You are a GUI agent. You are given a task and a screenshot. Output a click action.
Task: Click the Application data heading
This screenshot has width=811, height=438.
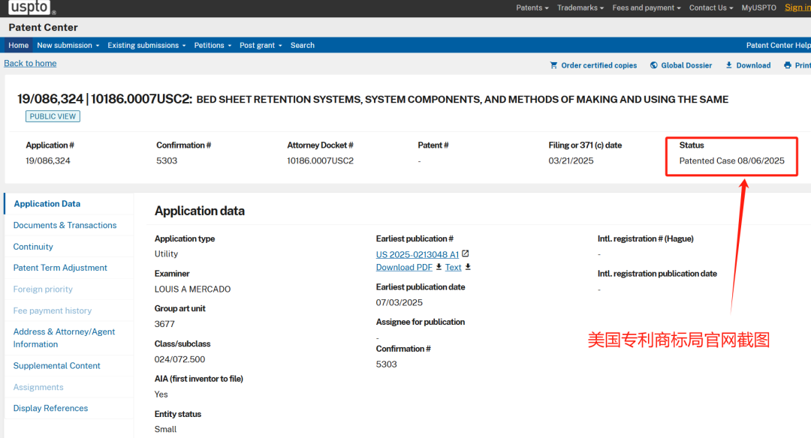200,211
